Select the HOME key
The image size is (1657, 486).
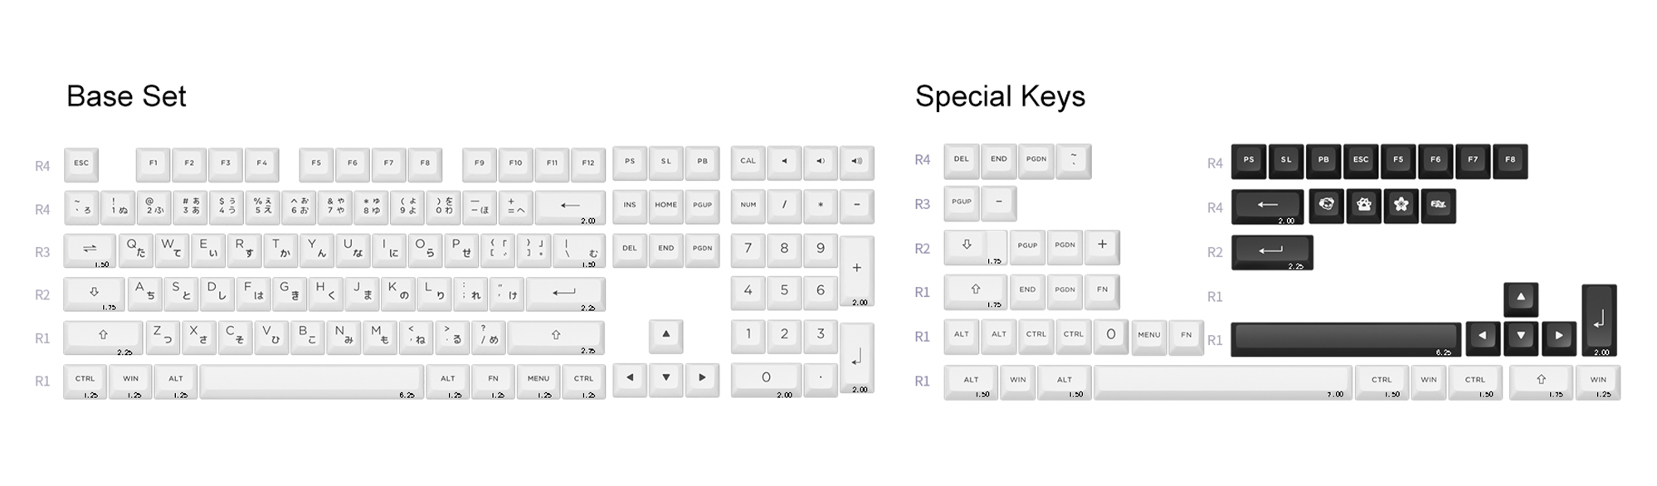point(665,206)
